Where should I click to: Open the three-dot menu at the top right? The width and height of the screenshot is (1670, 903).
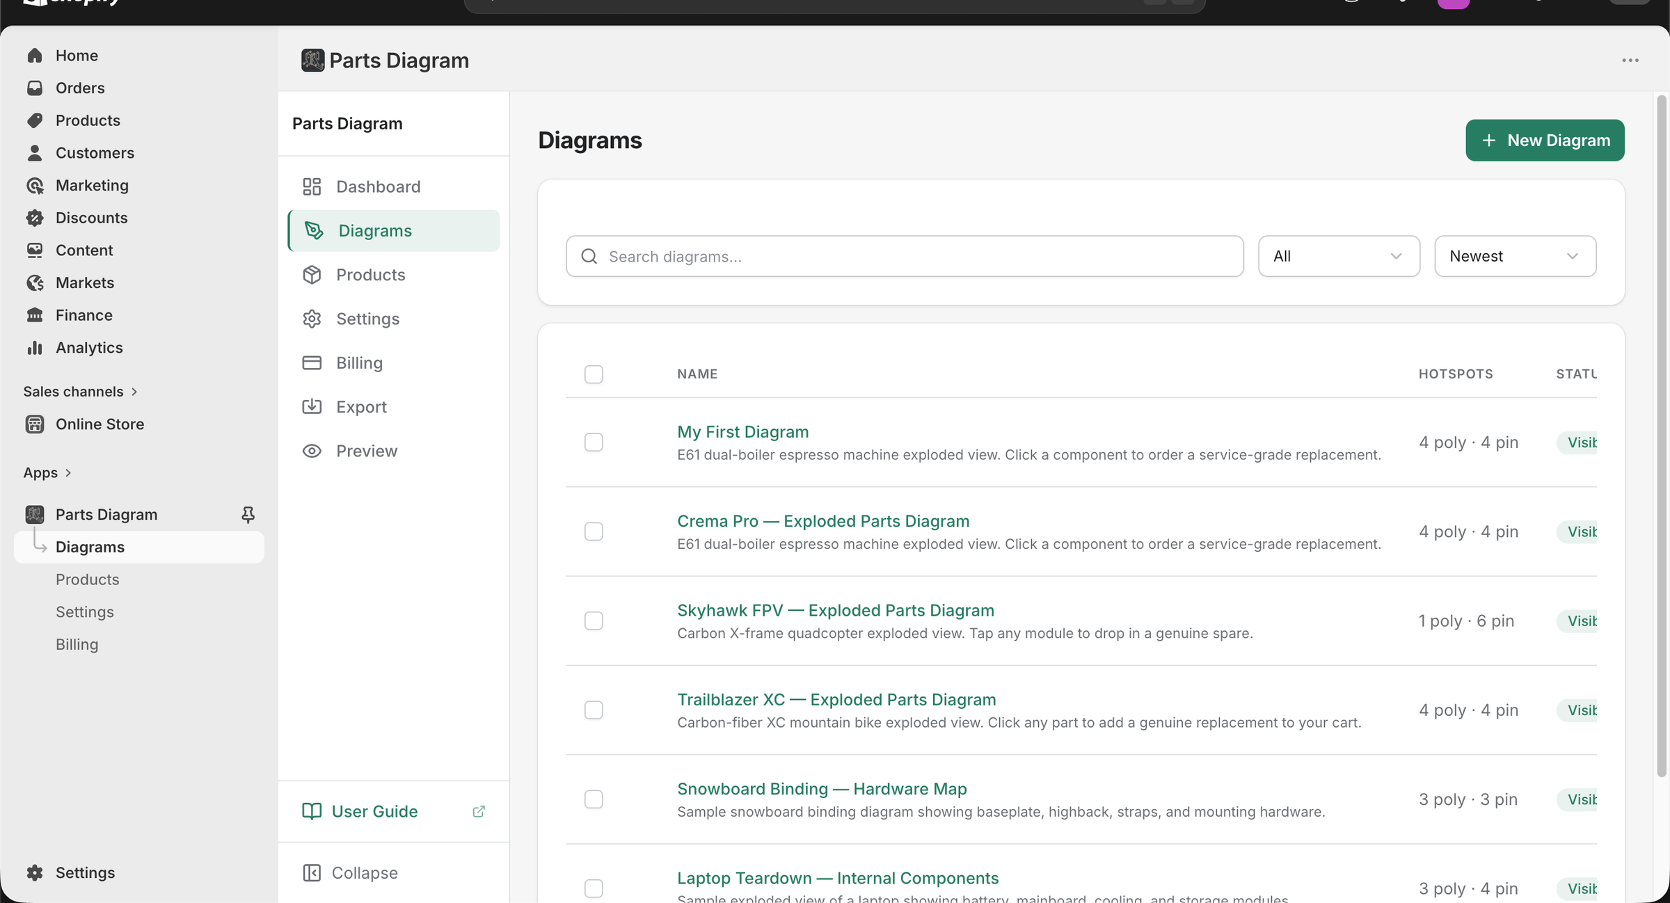click(1630, 61)
